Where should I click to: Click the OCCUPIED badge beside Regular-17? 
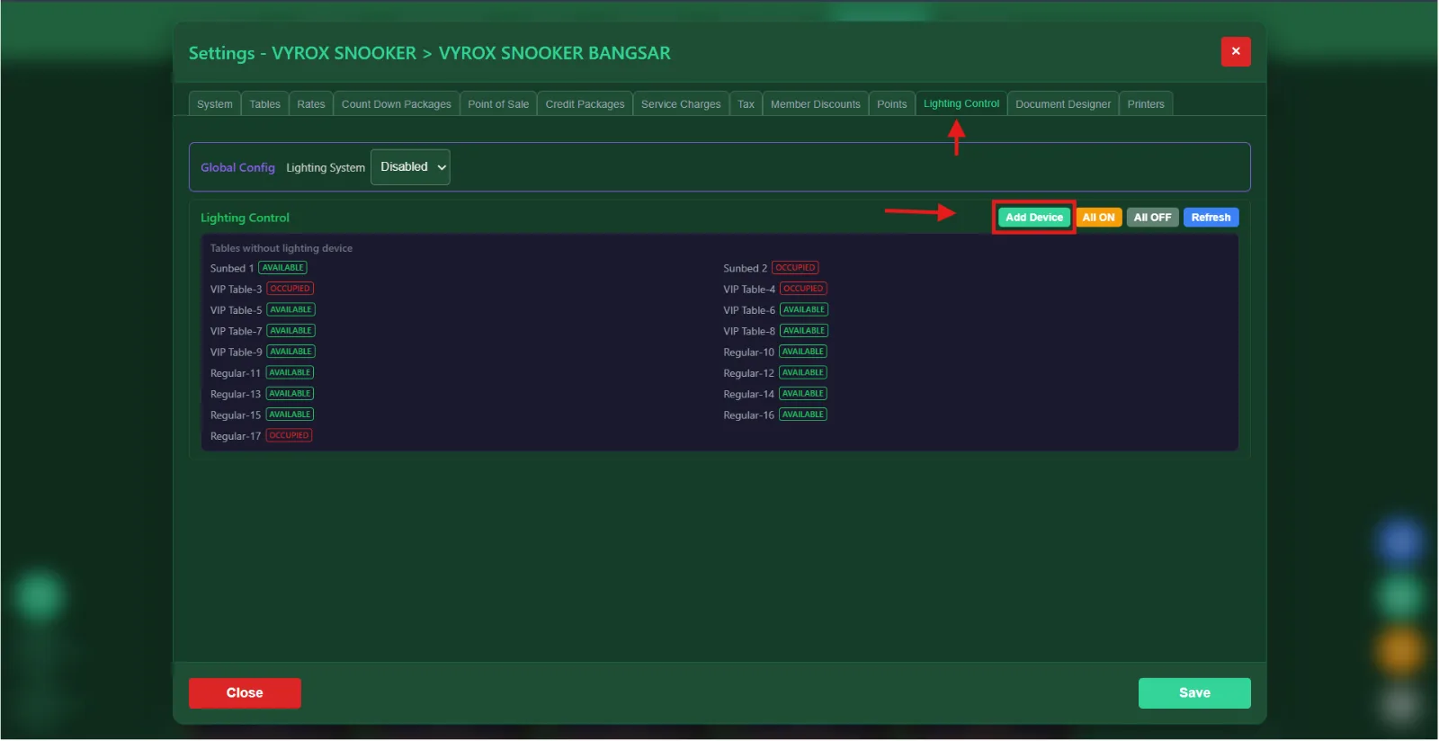289,435
